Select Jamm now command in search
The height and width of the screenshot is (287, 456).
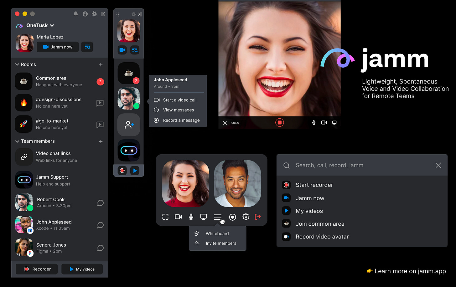362,198
